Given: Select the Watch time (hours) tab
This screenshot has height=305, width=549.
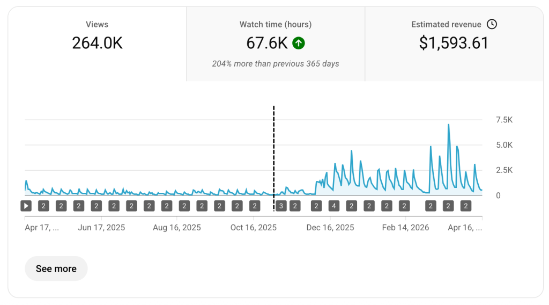Looking at the screenshot, I should (x=275, y=37).
